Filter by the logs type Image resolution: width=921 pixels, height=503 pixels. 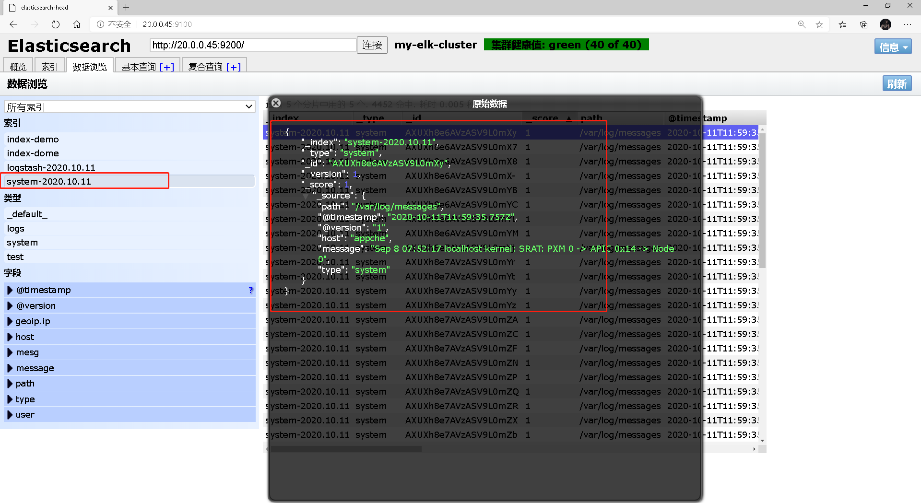click(x=130, y=228)
